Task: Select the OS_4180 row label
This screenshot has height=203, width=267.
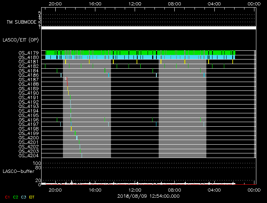Action: click(x=28, y=57)
